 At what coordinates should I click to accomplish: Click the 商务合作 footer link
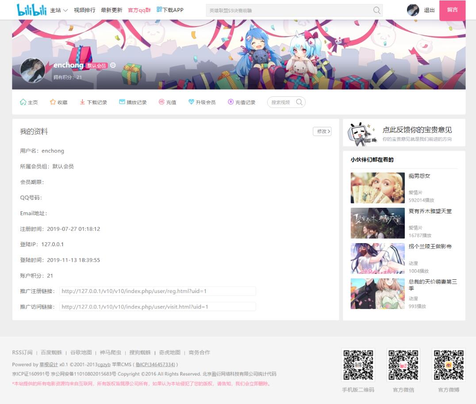(199, 352)
